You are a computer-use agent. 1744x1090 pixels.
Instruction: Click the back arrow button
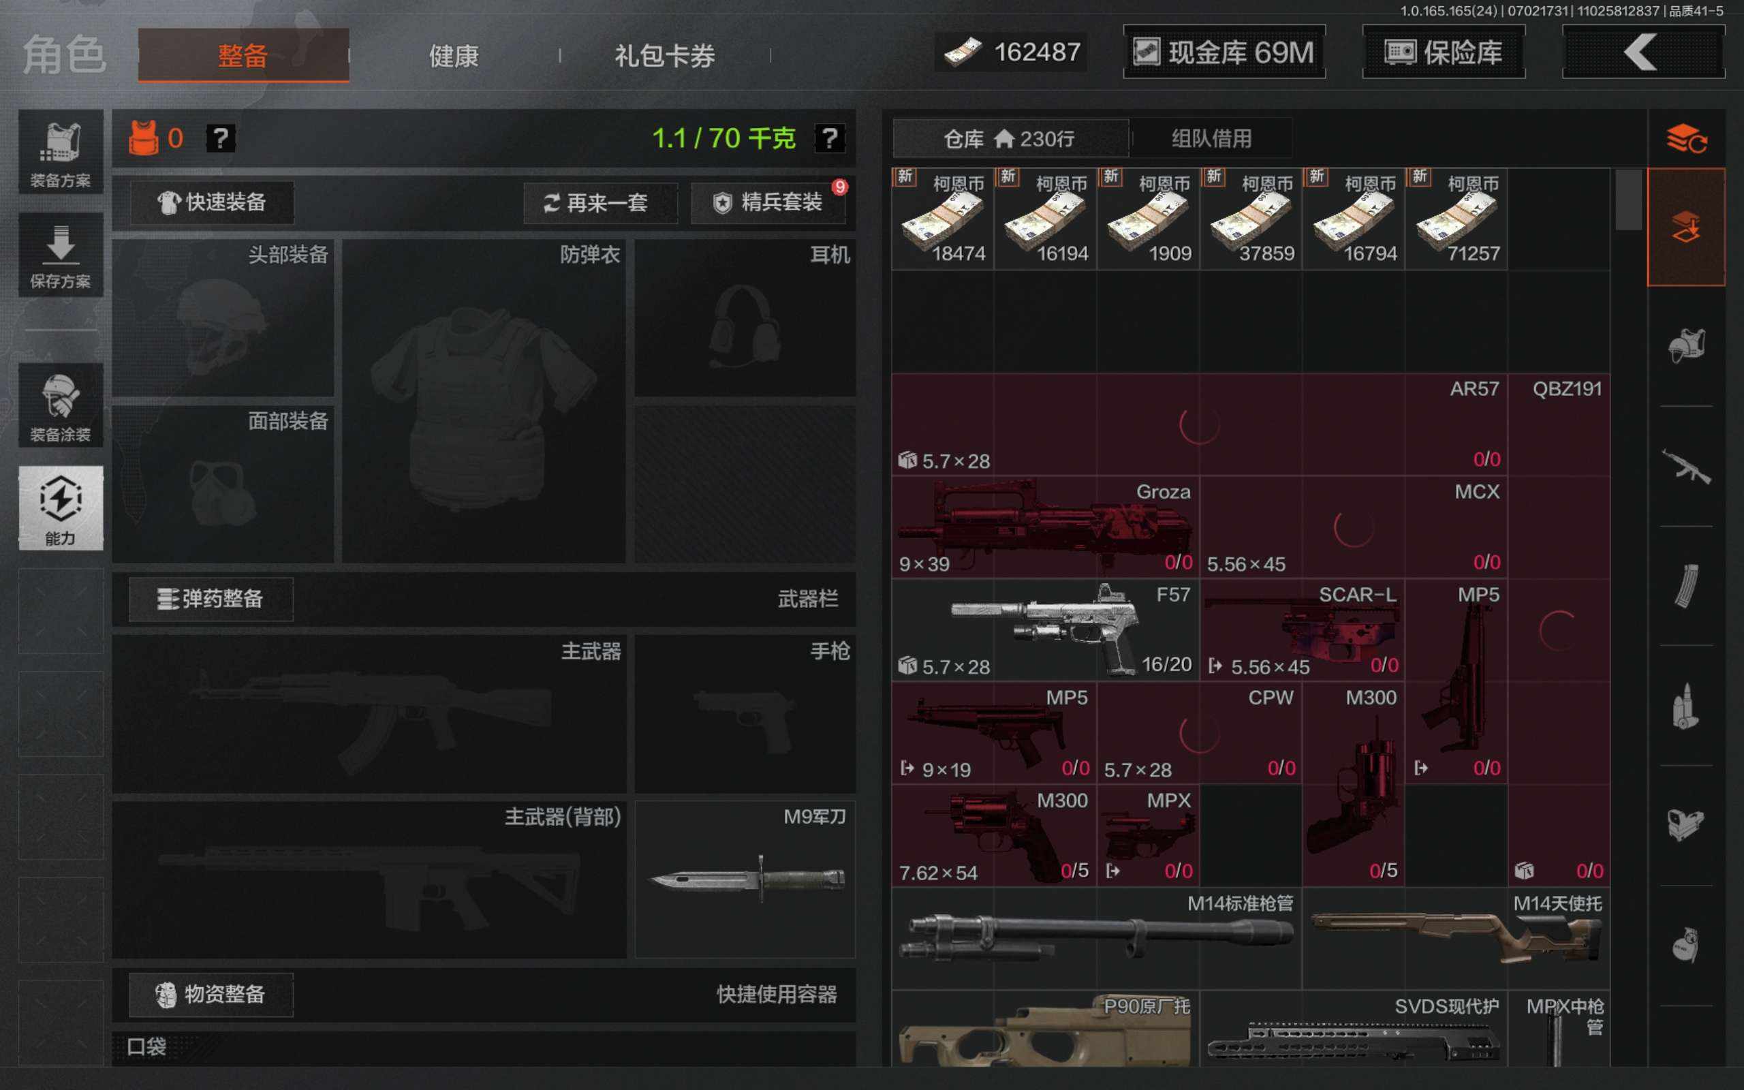pyautogui.click(x=1642, y=52)
